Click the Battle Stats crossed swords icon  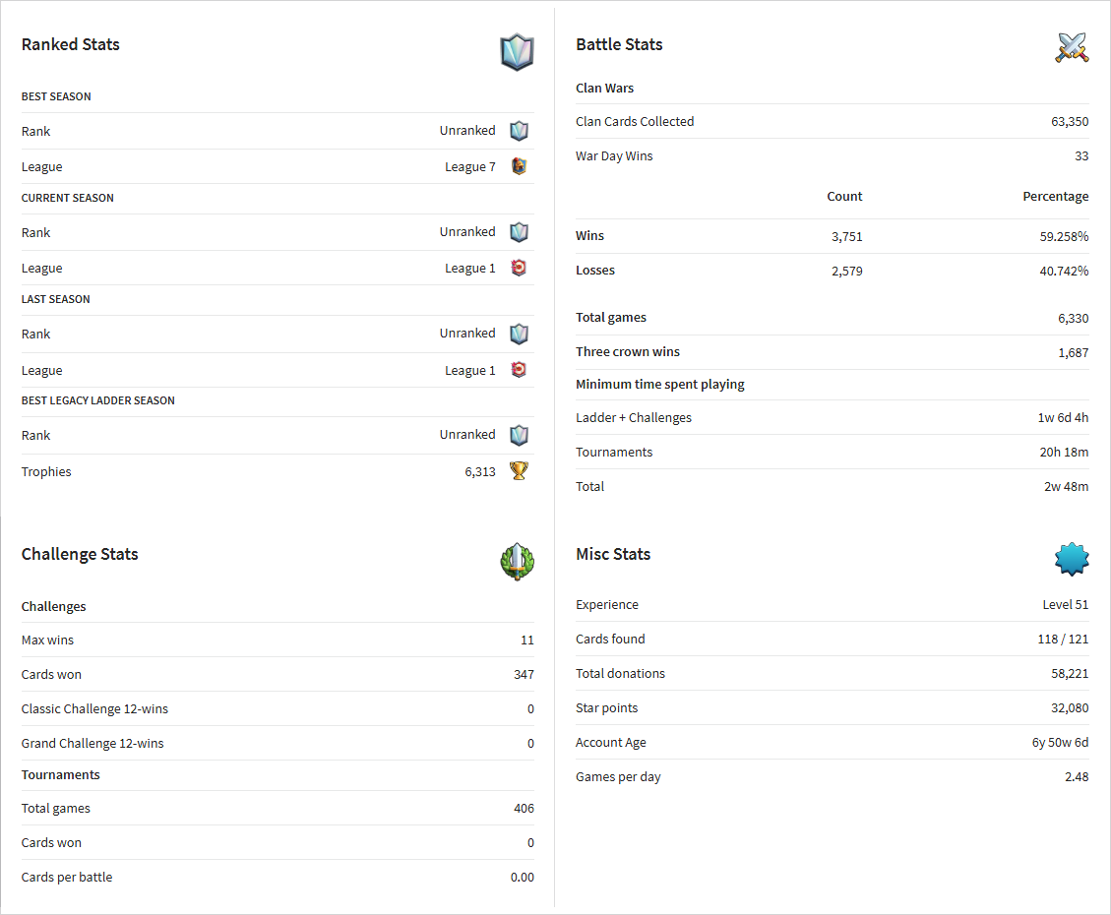click(x=1072, y=47)
